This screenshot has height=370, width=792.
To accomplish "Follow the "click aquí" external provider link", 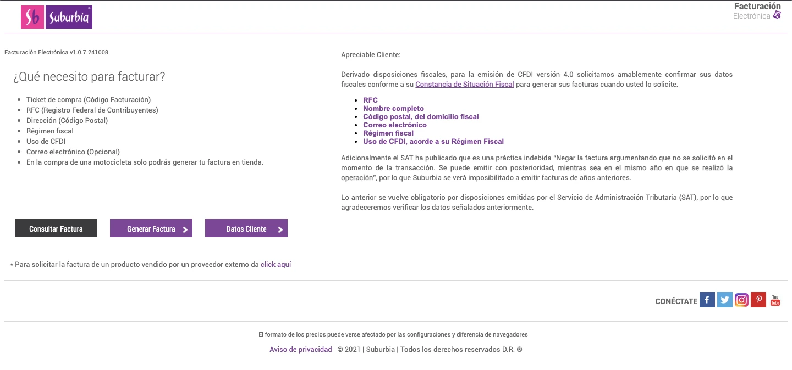I will pyautogui.click(x=276, y=265).
